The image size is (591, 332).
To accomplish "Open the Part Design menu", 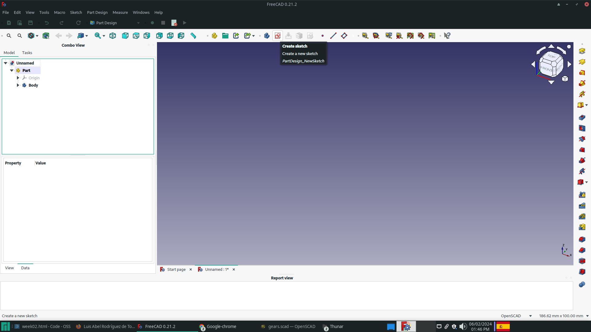I will (97, 12).
